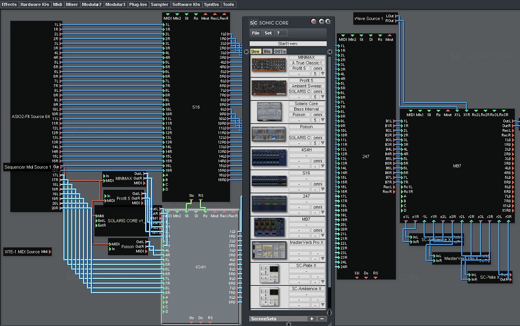Switch to the INs tab
Screen dimensions: 520x326
tap(267, 52)
